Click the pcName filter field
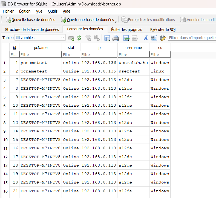216x198 pixels. (41, 55)
